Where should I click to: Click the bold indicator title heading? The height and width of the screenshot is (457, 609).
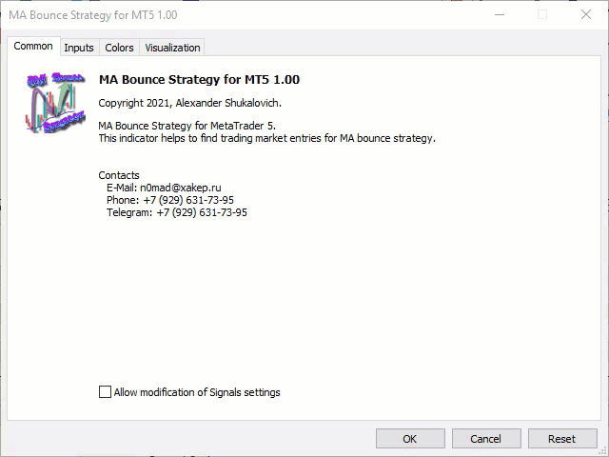point(199,80)
